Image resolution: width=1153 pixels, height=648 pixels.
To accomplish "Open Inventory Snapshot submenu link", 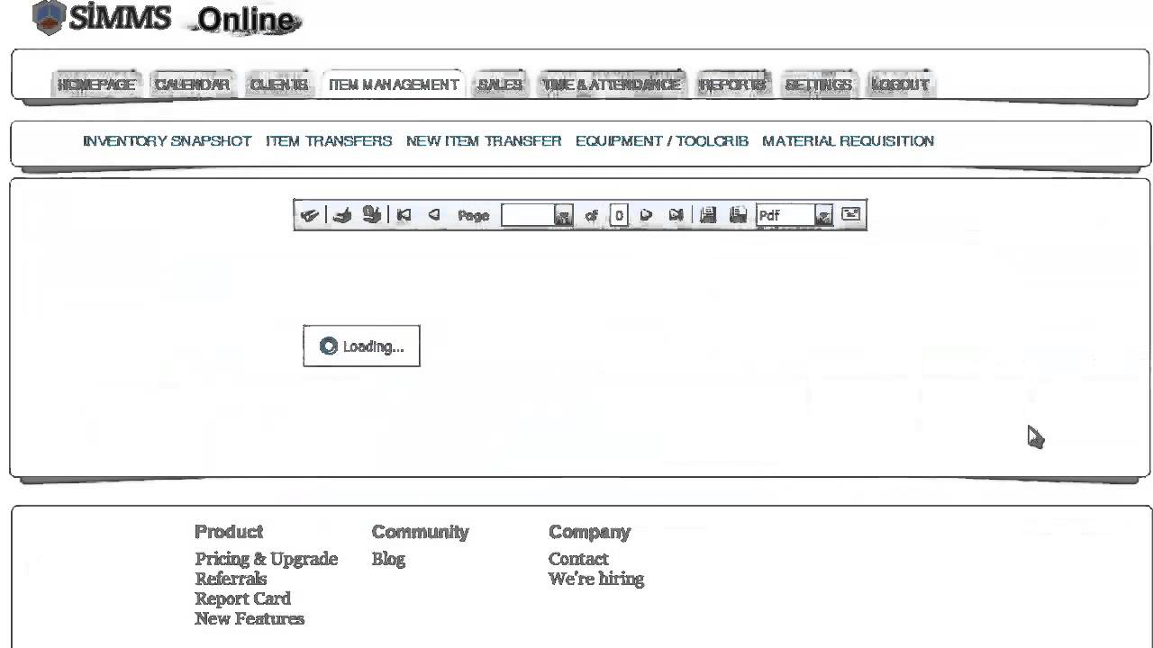I will pyautogui.click(x=167, y=141).
